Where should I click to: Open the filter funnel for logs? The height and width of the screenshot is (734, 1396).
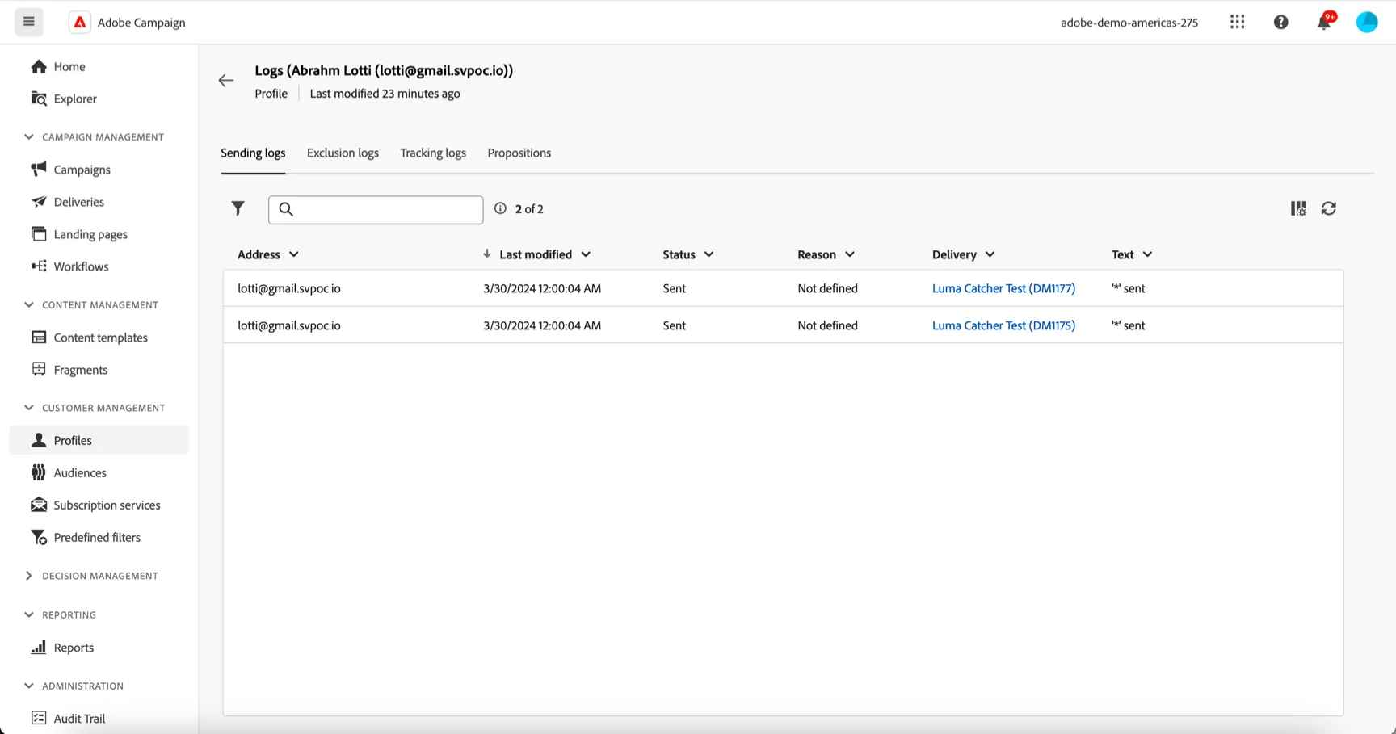238,208
